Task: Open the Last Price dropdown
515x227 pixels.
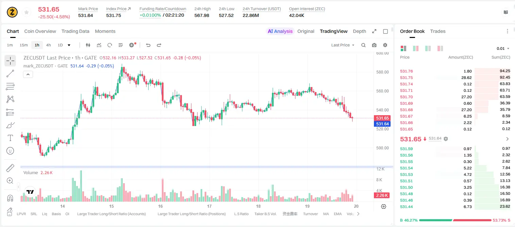Action: (x=343, y=45)
